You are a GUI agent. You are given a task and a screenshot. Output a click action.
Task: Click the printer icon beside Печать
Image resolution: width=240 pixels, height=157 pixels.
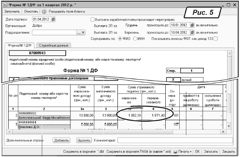click(x=175, y=152)
